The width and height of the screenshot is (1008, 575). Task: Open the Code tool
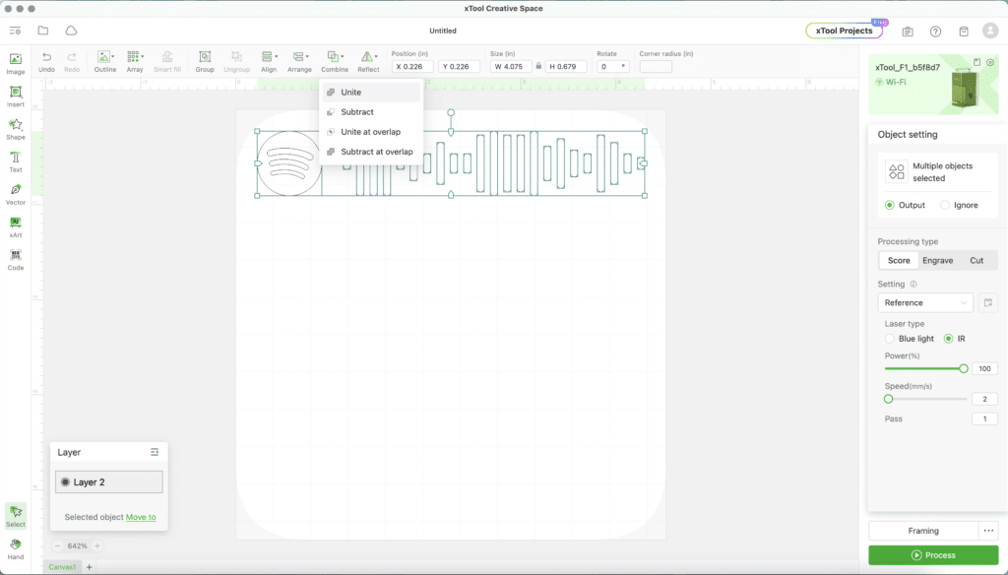point(16,259)
